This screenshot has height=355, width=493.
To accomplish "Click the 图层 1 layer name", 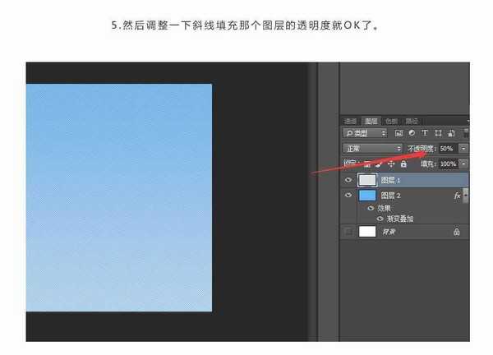I will tap(390, 180).
